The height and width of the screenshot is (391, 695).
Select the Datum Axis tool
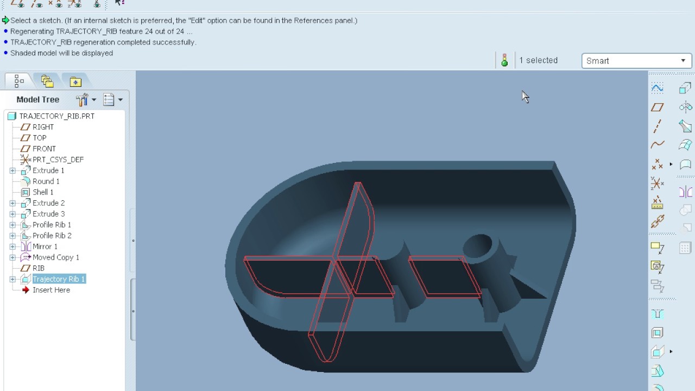coord(658,126)
